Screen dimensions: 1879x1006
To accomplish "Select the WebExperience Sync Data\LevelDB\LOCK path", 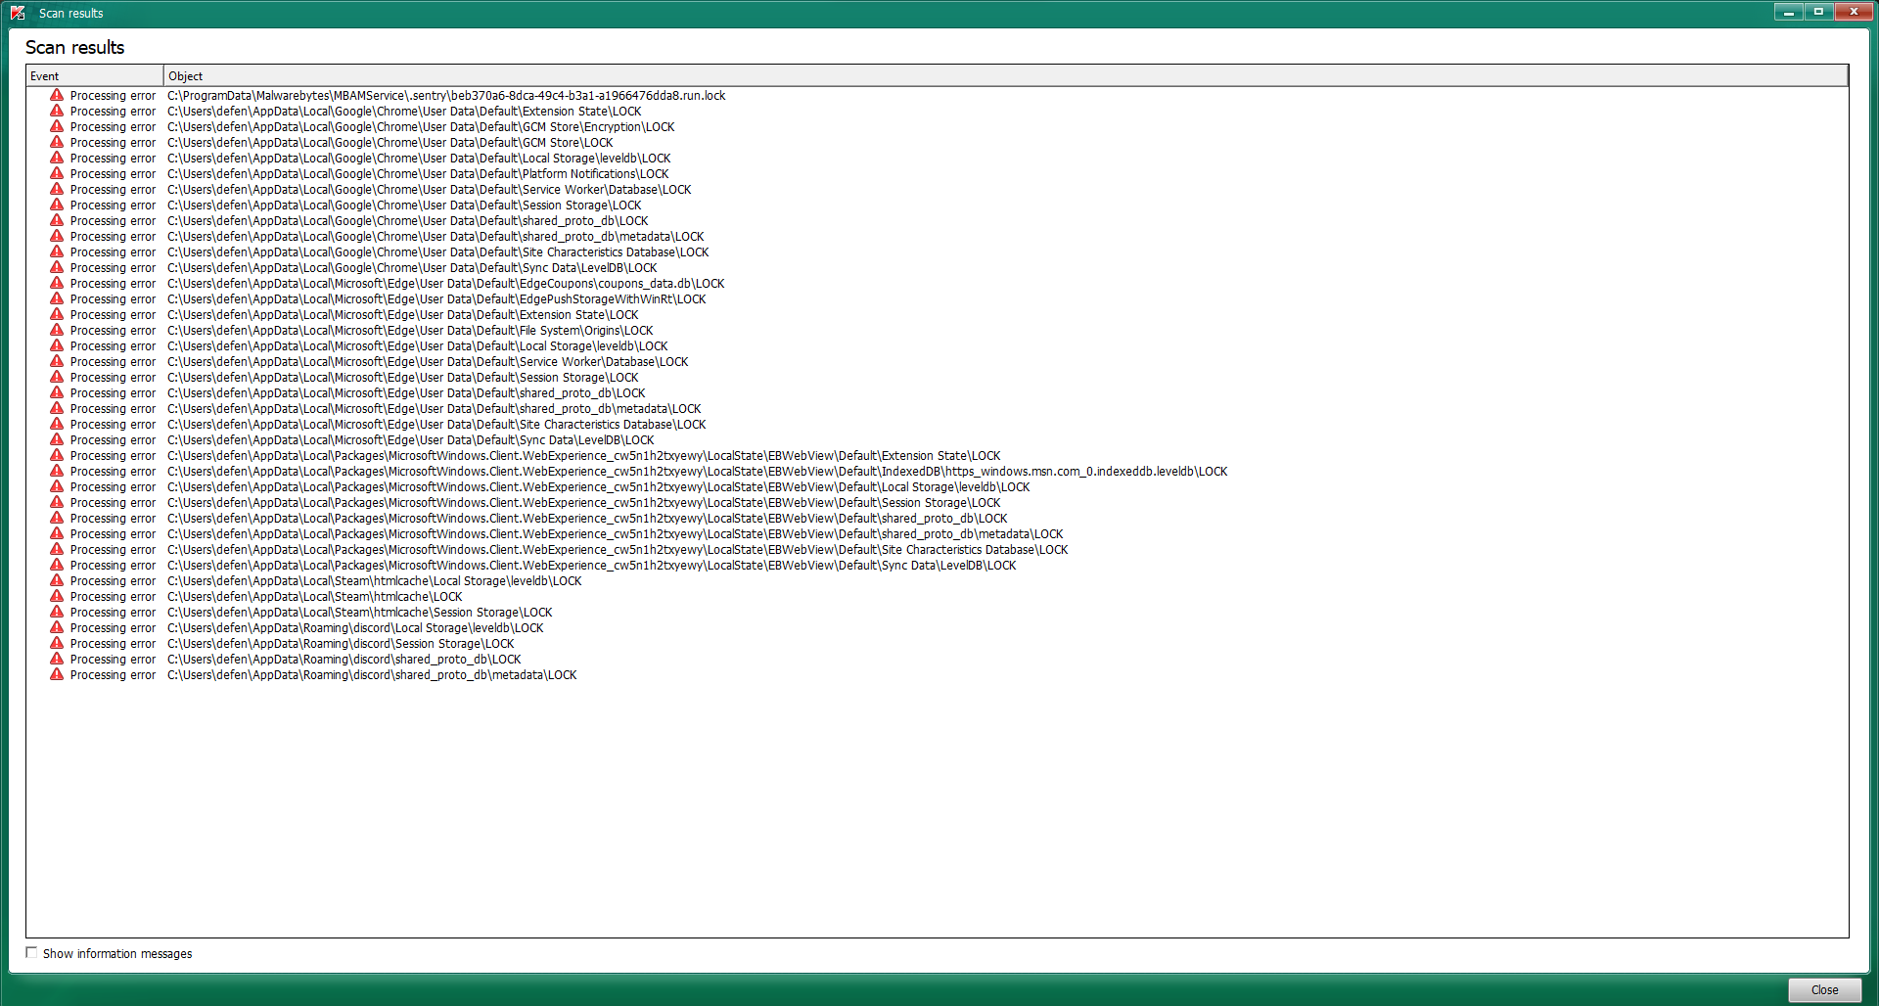I will 591,566.
